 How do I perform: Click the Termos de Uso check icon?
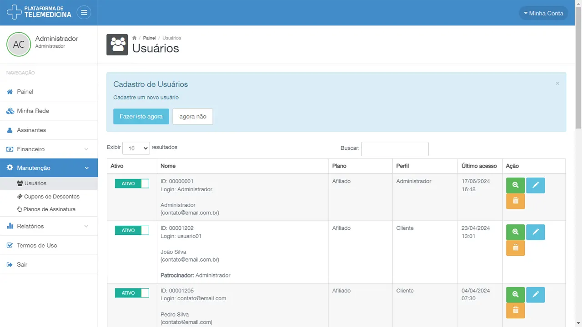pyautogui.click(x=10, y=245)
